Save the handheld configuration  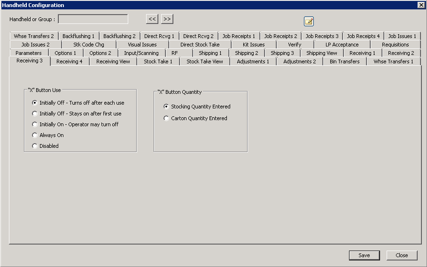click(x=364, y=255)
